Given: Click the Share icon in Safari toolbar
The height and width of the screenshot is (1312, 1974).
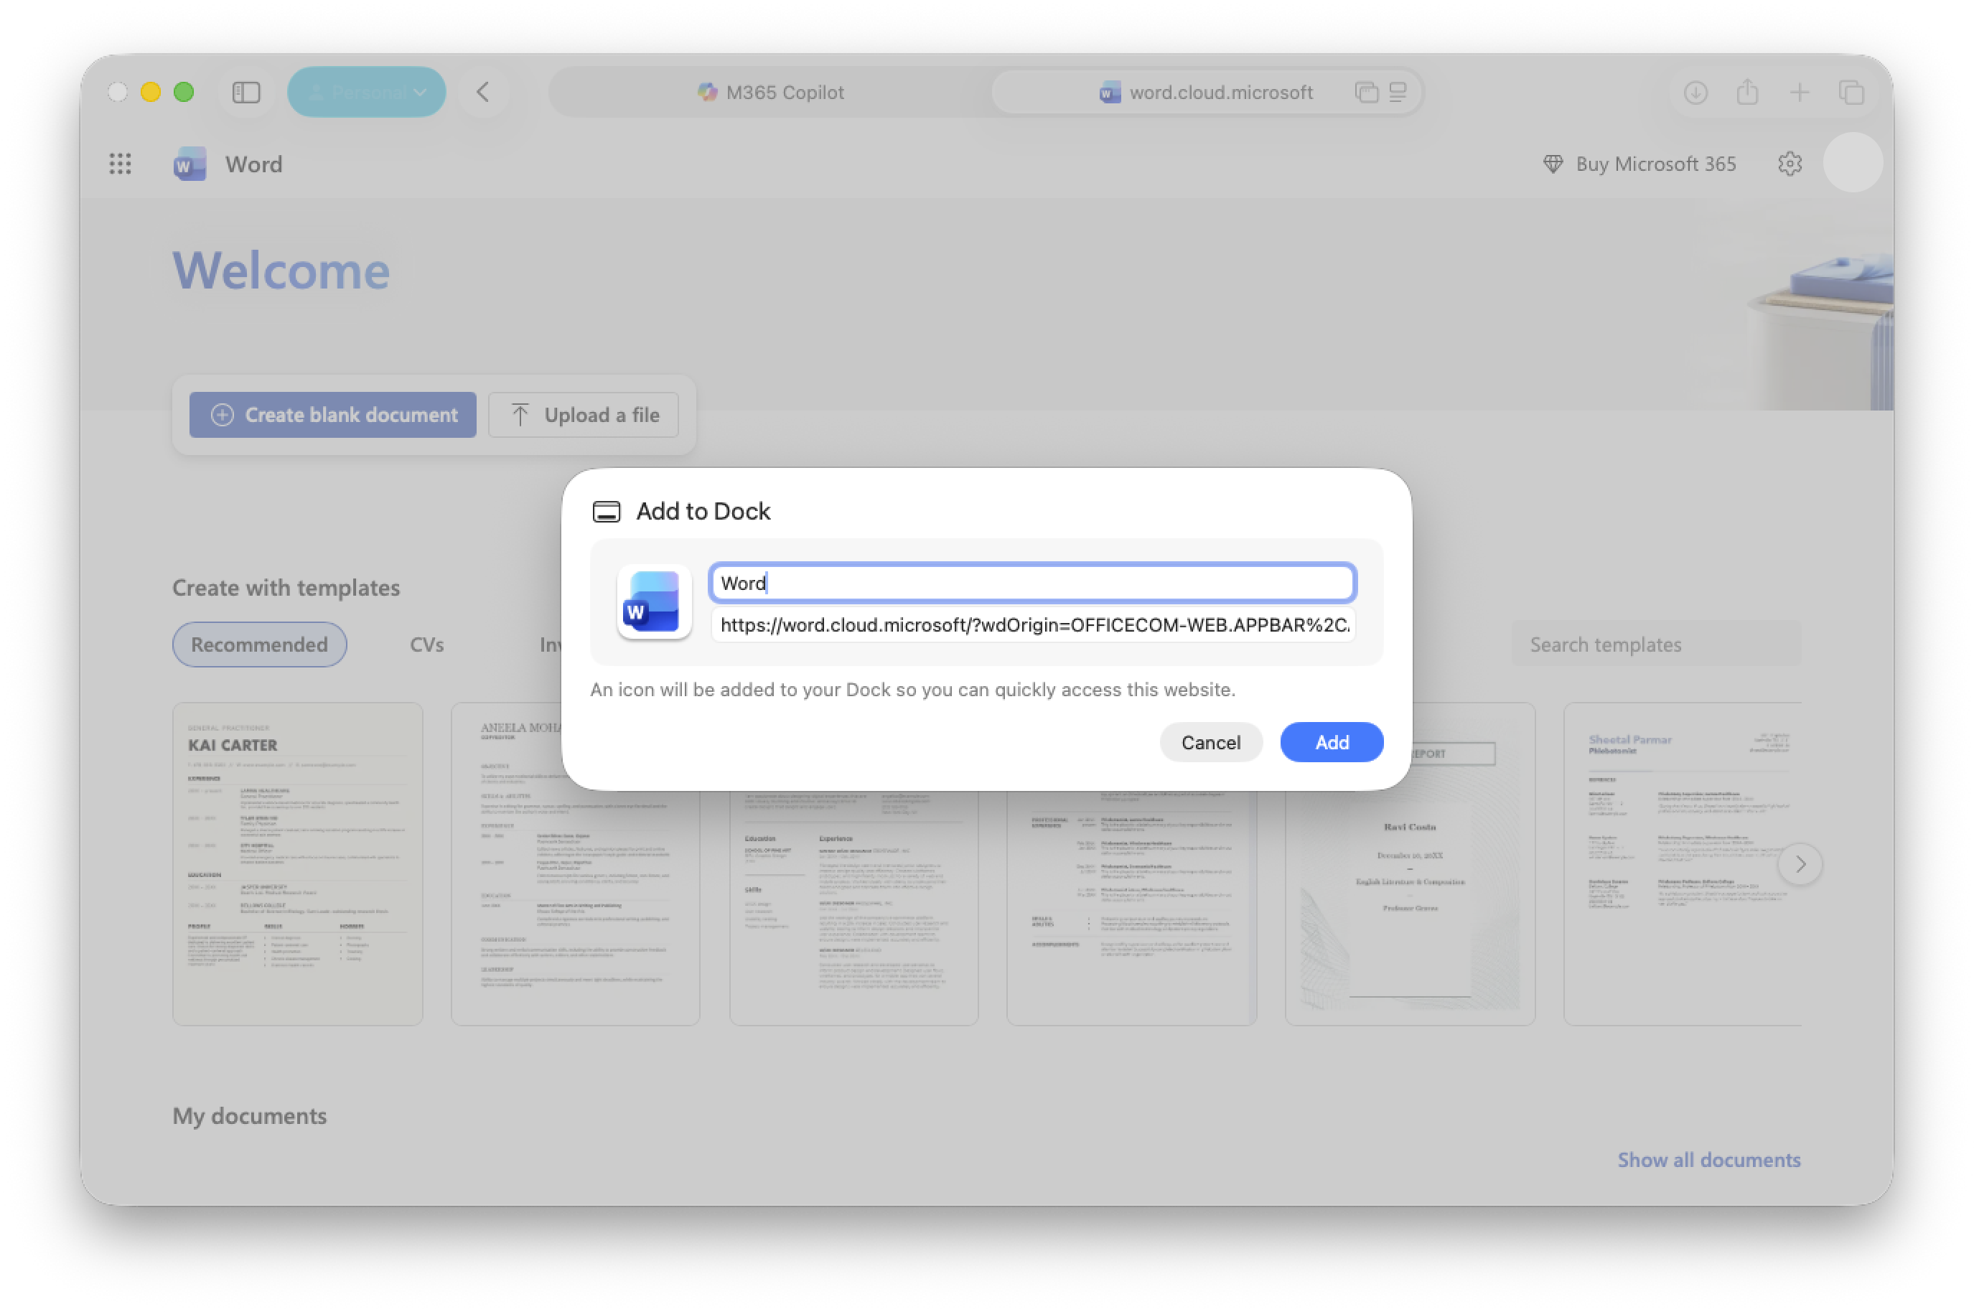Looking at the screenshot, I should click(1746, 92).
